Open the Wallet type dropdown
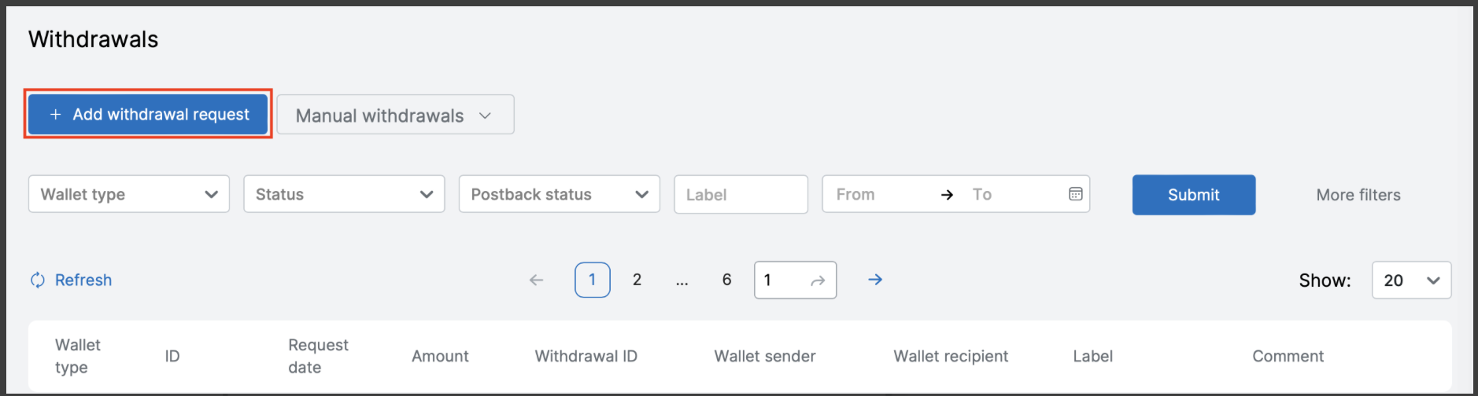This screenshot has width=1478, height=396. tap(129, 194)
